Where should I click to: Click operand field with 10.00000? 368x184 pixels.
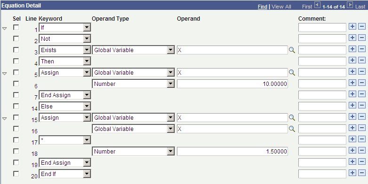232,84
